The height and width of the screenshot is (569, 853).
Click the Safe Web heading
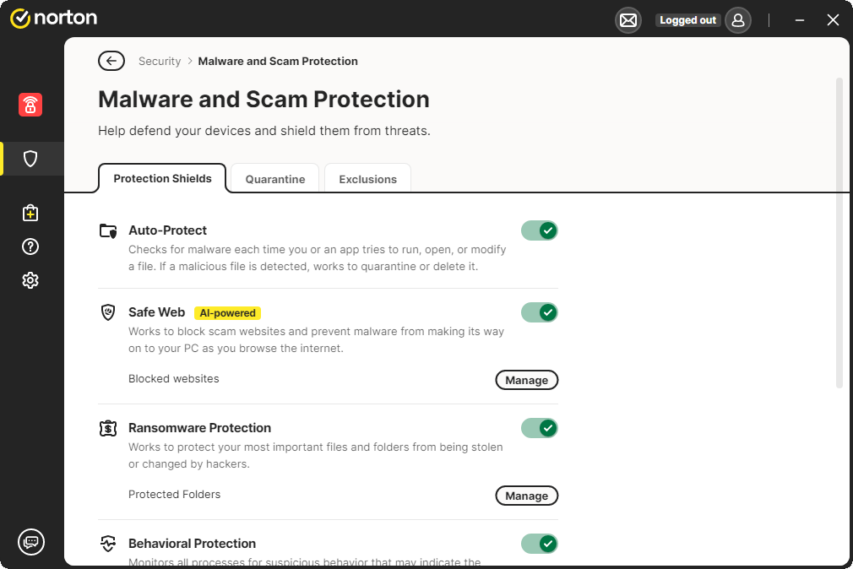[157, 312]
